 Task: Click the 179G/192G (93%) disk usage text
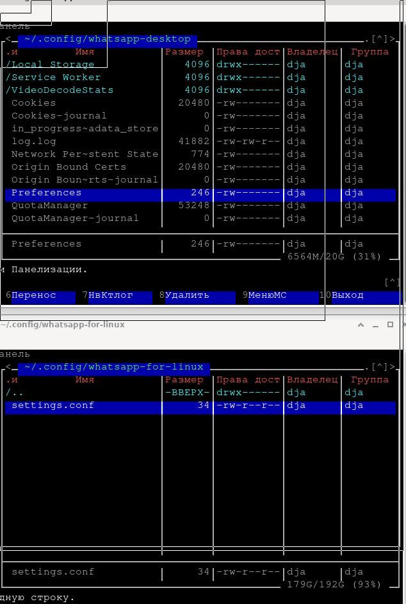[334, 585]
